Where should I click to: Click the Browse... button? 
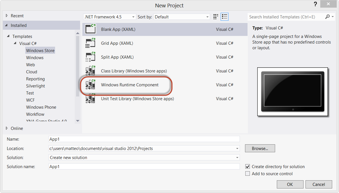pos(260,148)
